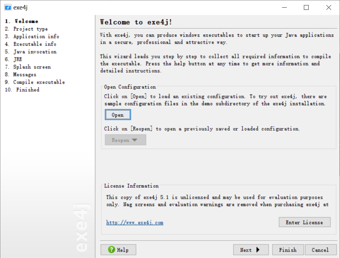
Task: Go to the Project type step
Action: pyautogui.click(x=26, y=29)
